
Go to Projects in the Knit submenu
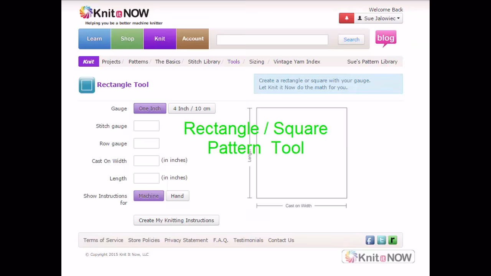click(111, 62)
